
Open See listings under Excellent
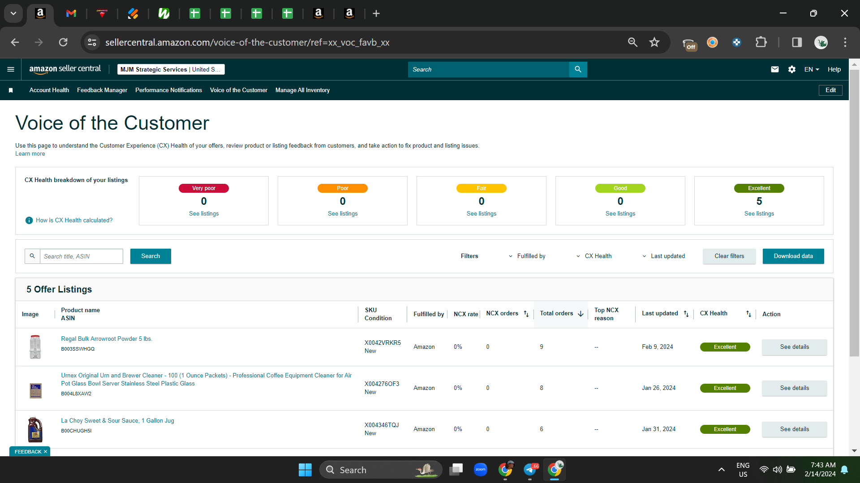pos(759,214)
